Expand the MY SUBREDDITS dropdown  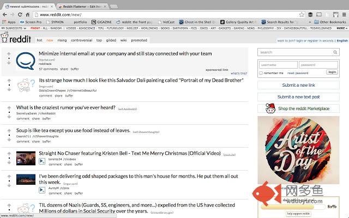pos(14,28)
